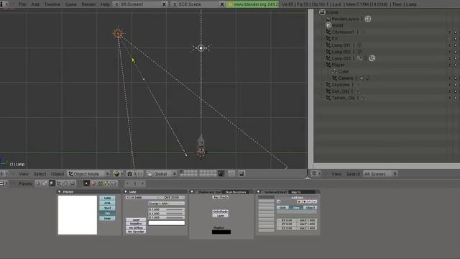The image size is (460, 259).
Task: Toggle the Negative lamp option
Action: (x=136, y=224)
